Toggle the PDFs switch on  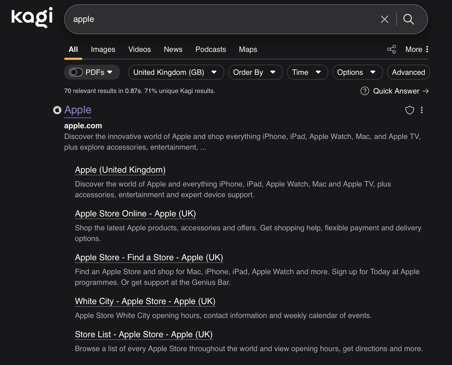(x=76, y=72)
